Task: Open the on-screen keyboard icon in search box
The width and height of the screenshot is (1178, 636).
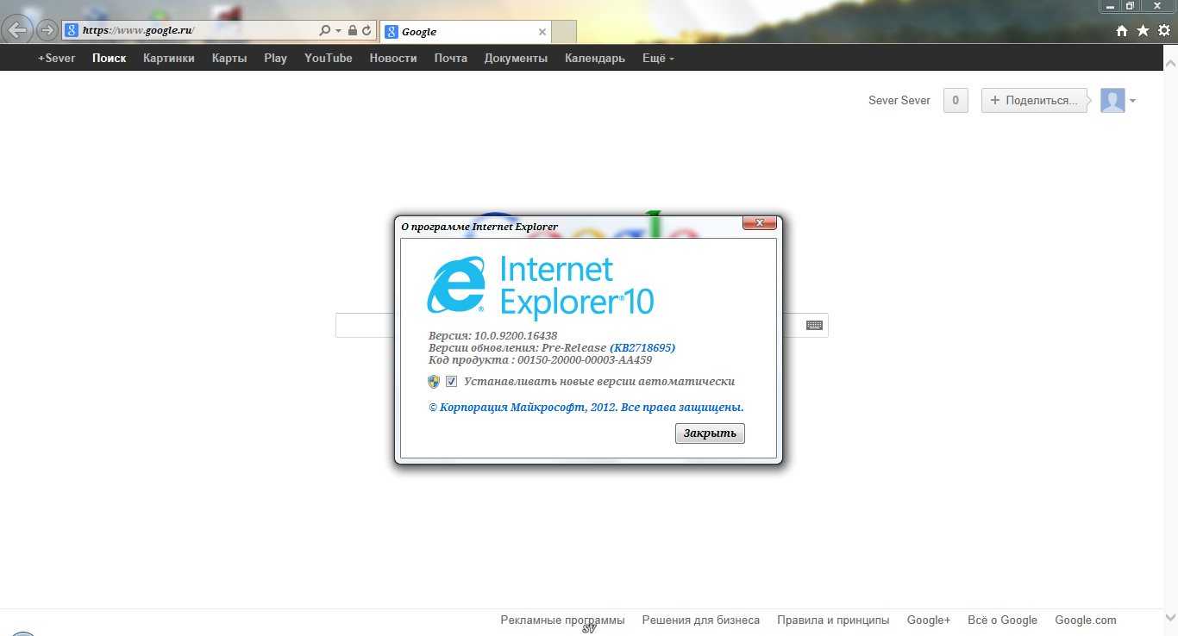Action: pyautogui.click(x=814, y=325)
